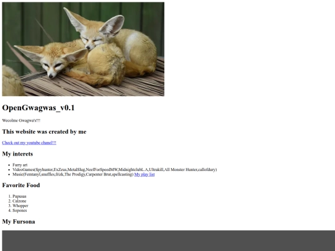
Task: Open the 'Check out my youtube chanel!!!' link
Action: (29, 143)
